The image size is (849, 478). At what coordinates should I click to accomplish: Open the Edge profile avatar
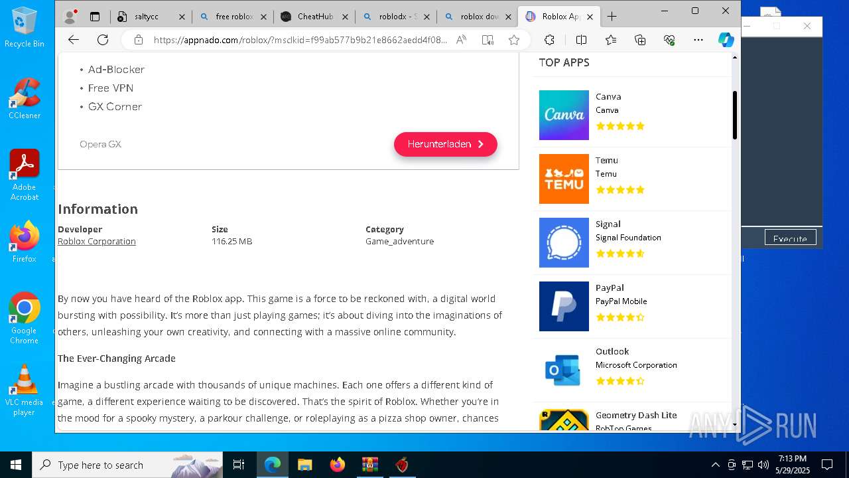(69, 17)
